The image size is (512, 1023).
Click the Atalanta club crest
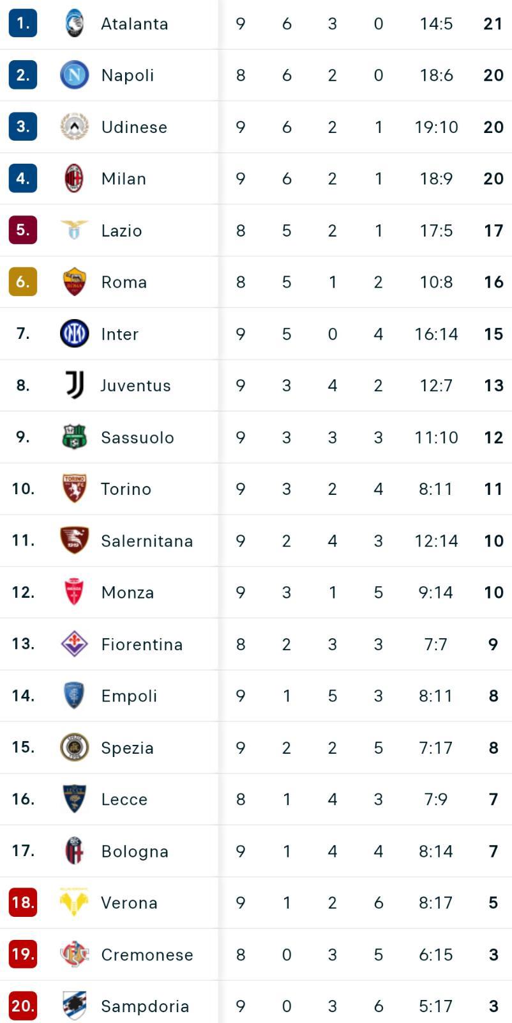[74, 24]
